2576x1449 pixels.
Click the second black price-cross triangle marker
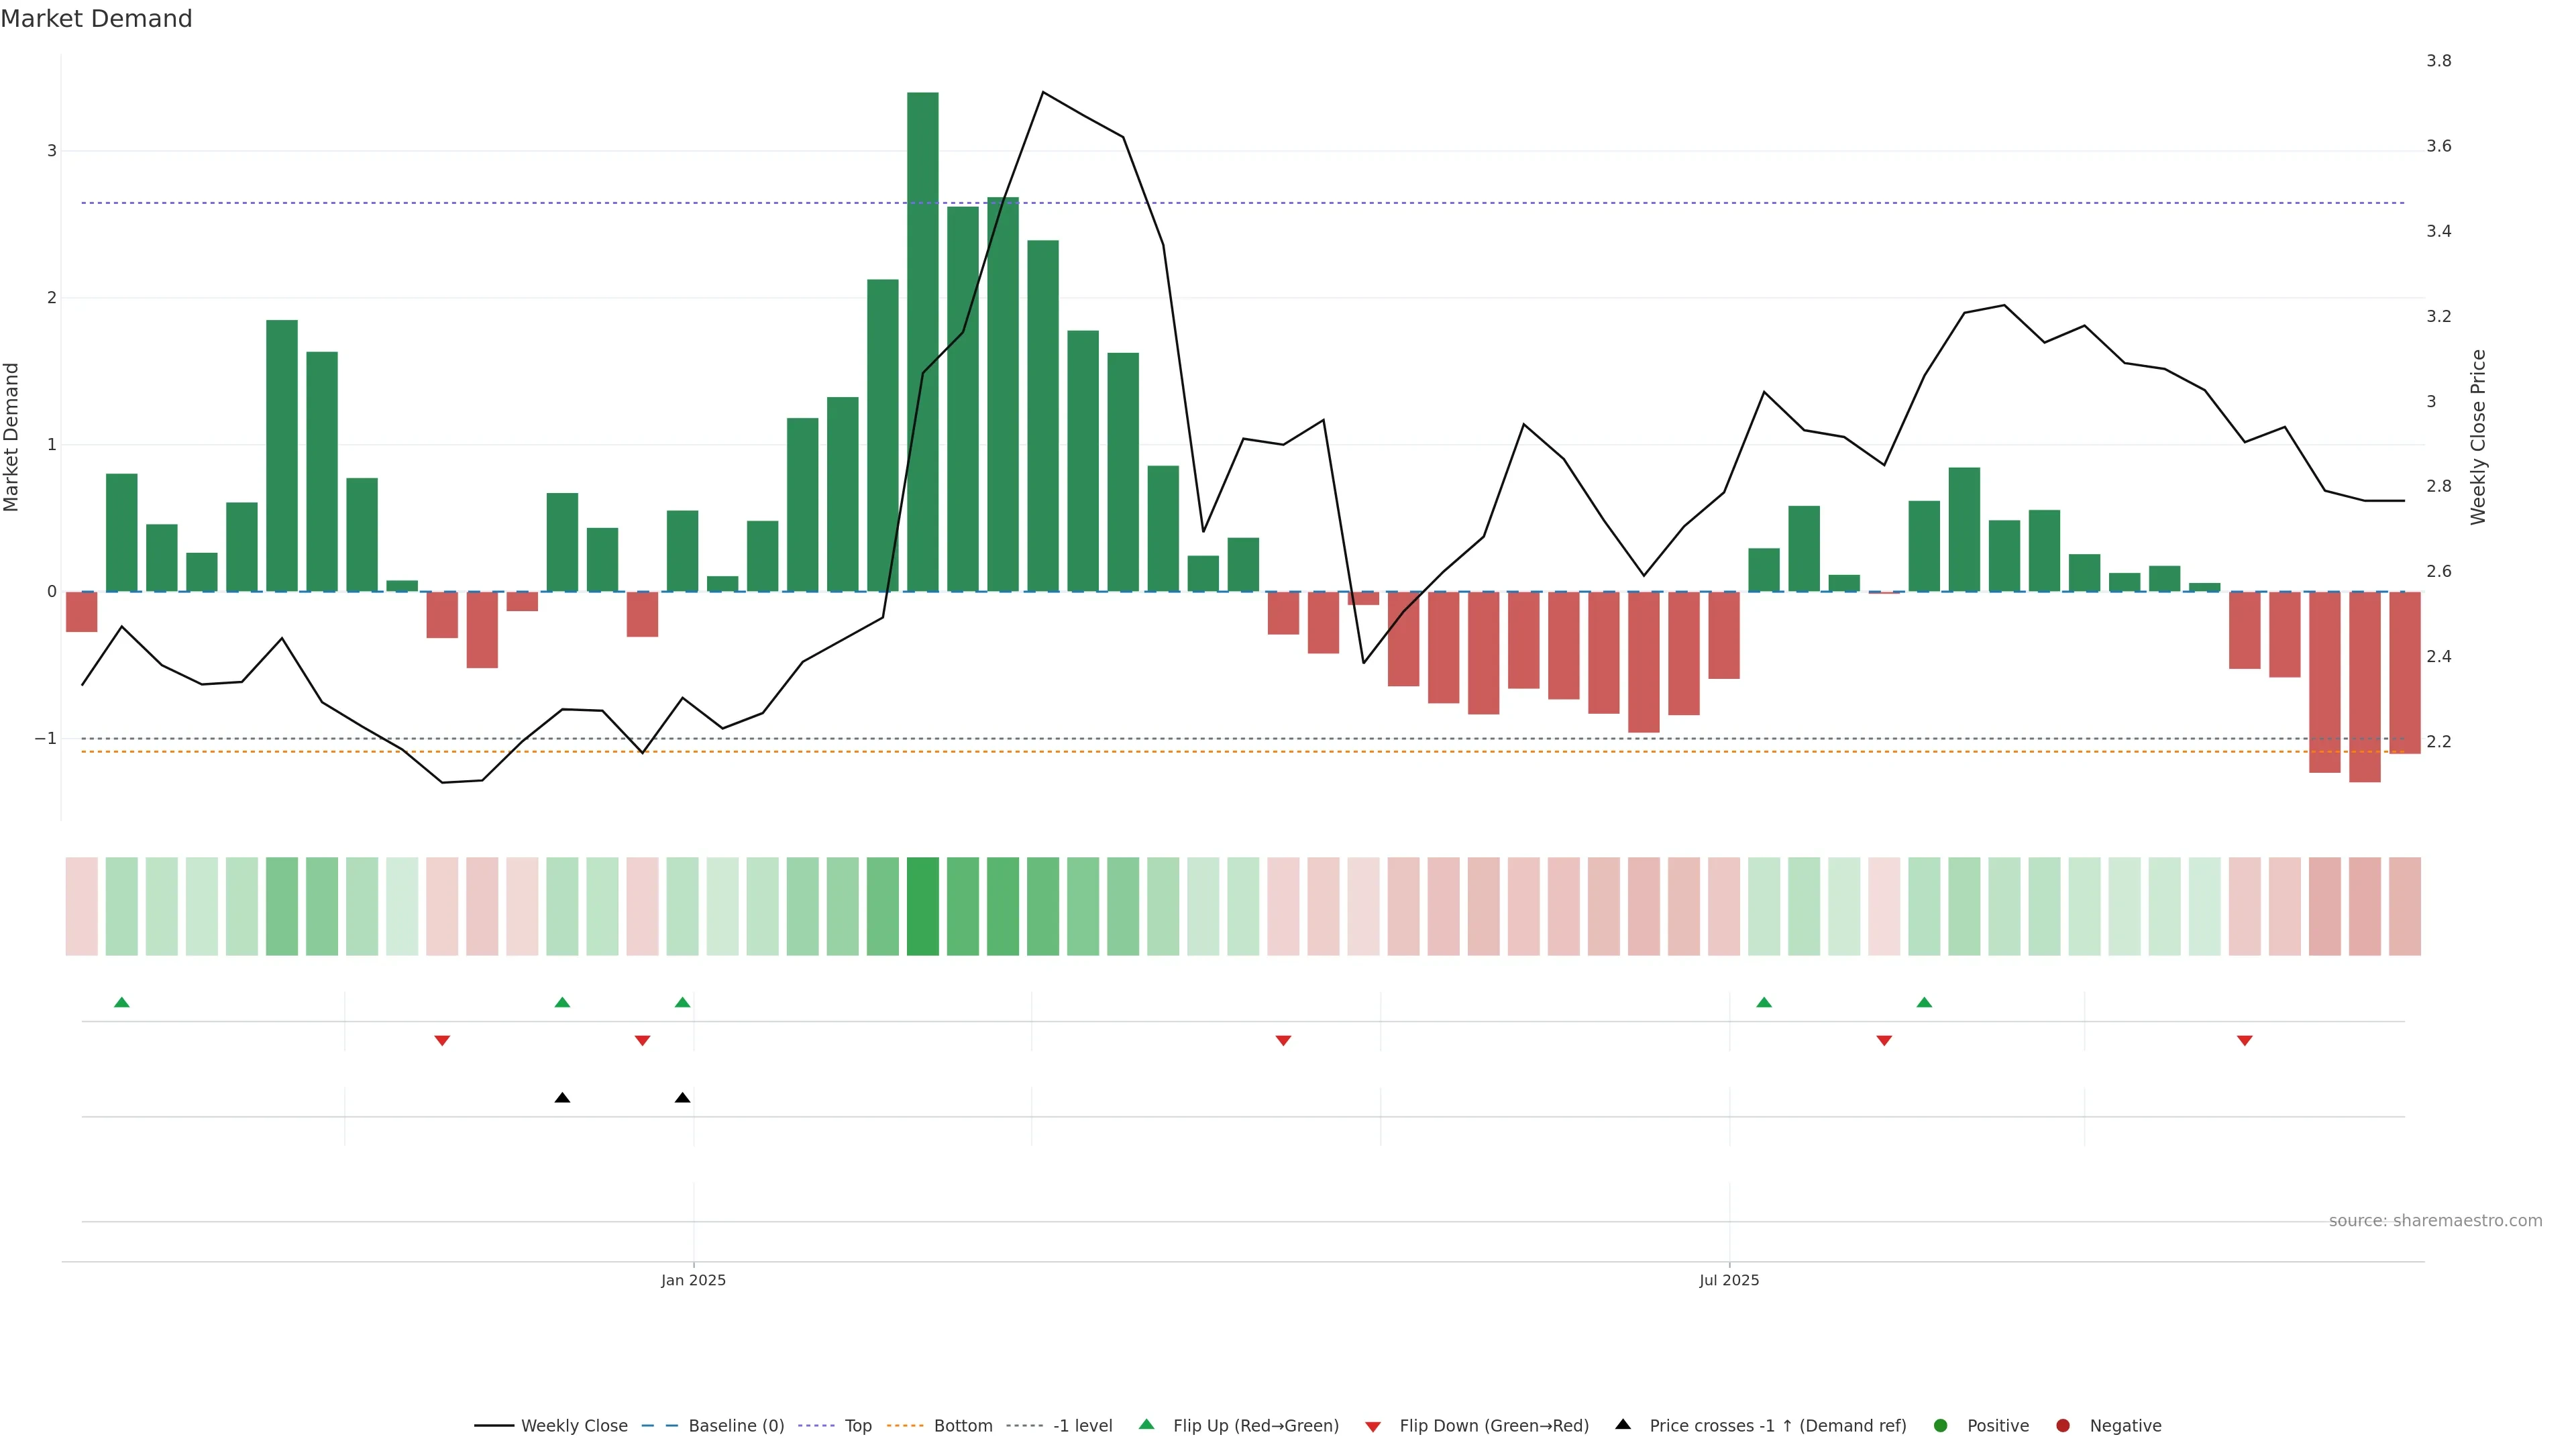click(x=682, y=1098)
